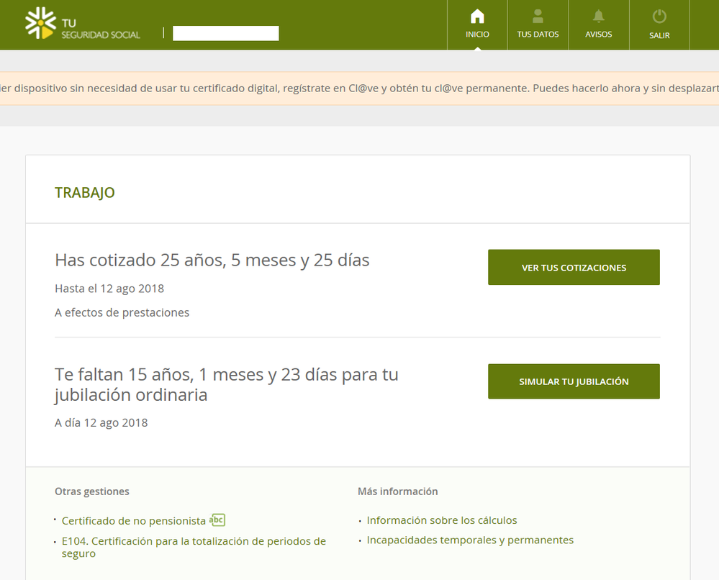Open Incapacidades temporales y permanentes link
This screenshot has height=580, width=719.
point(470,540)
